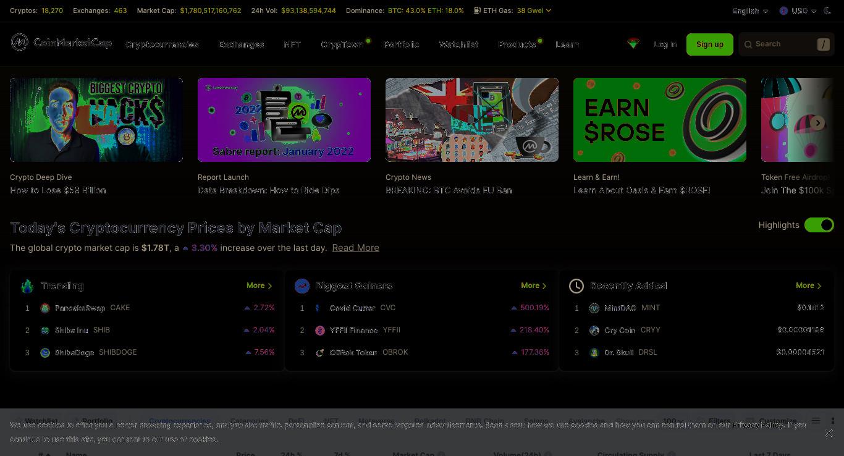This screenshot has width=844, height=456.
Task: Click the Exchanges count 463
Action: click(120, 11)
